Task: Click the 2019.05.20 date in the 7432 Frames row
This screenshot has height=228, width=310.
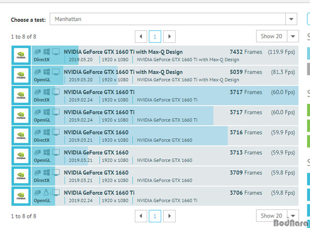Action: 81,60
